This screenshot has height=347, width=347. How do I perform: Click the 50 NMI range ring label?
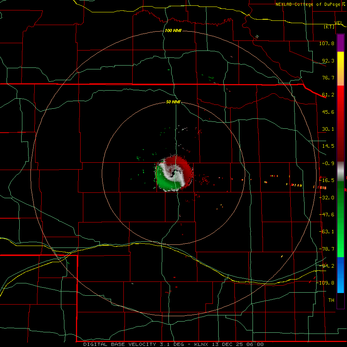pos(173,102)
